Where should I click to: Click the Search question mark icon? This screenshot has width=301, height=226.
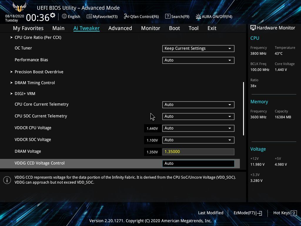pyautogui.click(x=168, y=16)
